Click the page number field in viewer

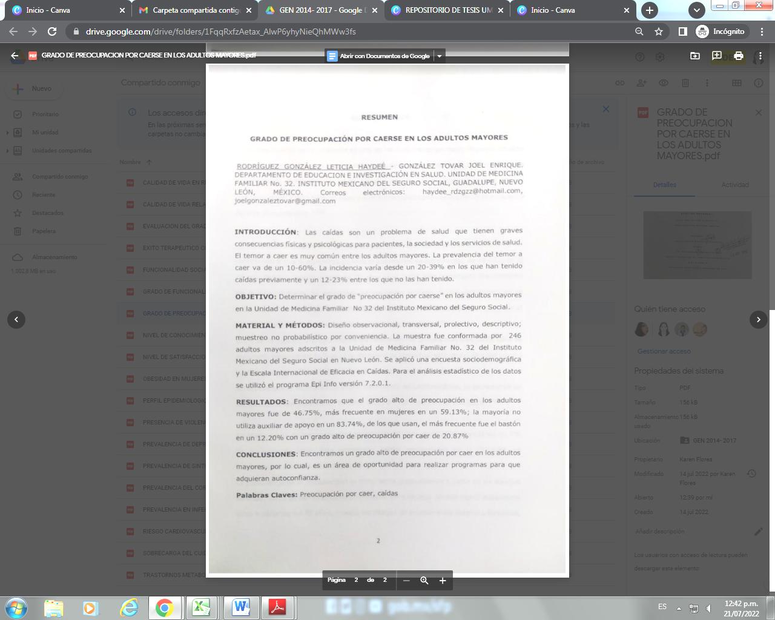[356, 580]
